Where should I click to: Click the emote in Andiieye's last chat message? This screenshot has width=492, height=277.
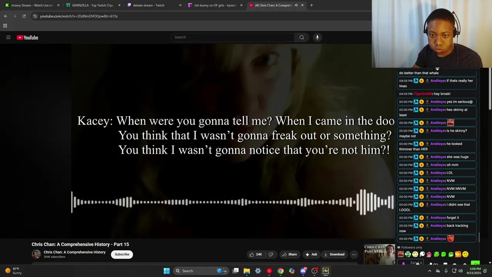[x=450, y=239]
